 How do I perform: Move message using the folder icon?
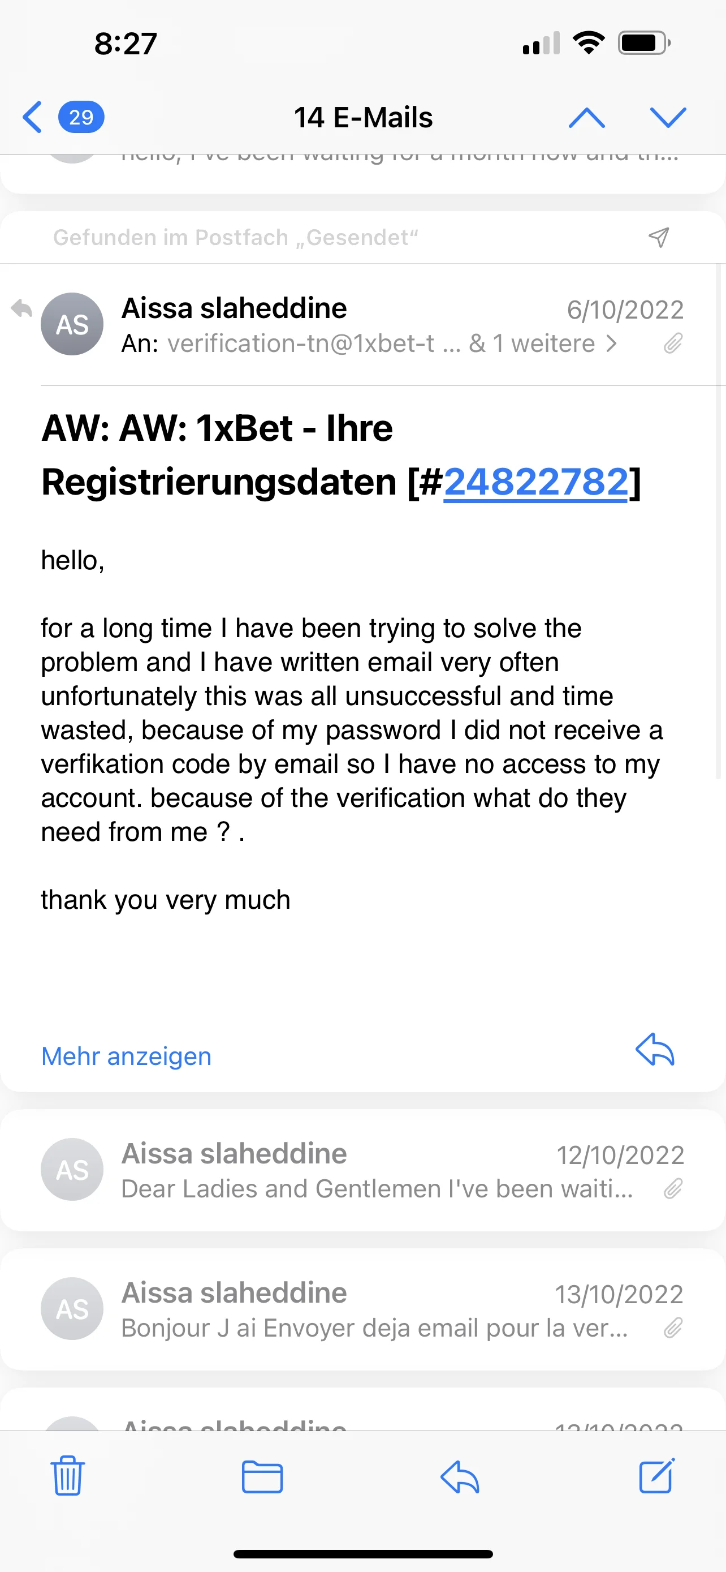click(x=262, y=1477)
